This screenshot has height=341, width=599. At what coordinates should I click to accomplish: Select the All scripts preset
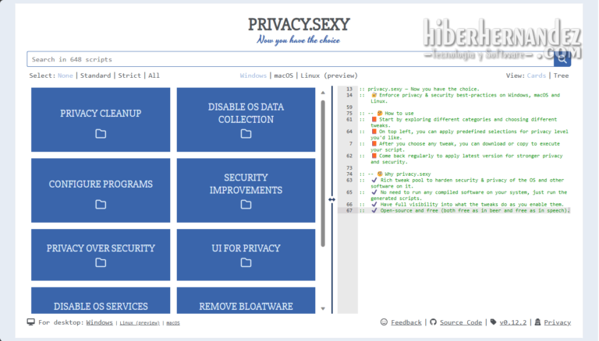coord(154,76)
